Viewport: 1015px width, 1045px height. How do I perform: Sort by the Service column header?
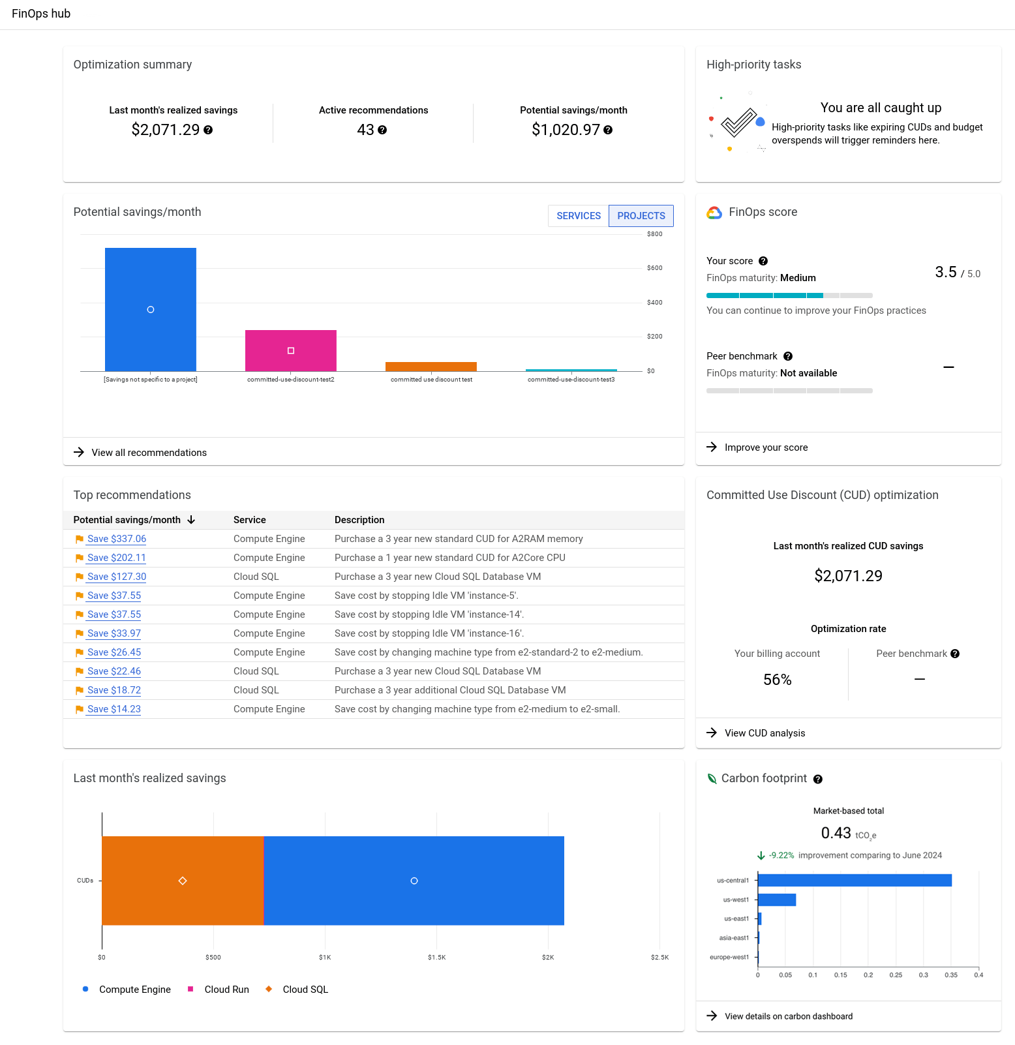coord(250,520)
